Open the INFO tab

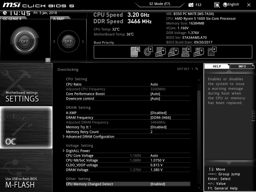coord(242,66)
